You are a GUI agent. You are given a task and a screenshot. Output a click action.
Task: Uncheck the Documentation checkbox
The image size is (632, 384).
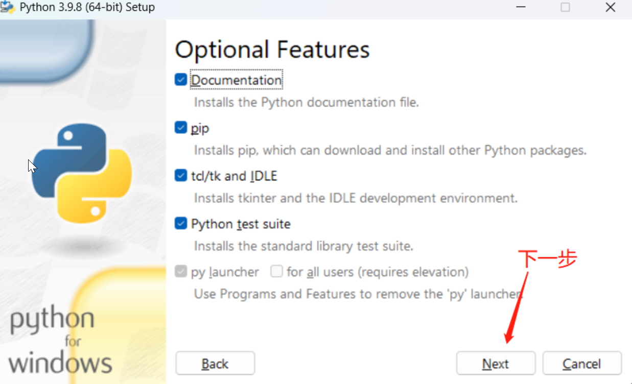(181, 80)
